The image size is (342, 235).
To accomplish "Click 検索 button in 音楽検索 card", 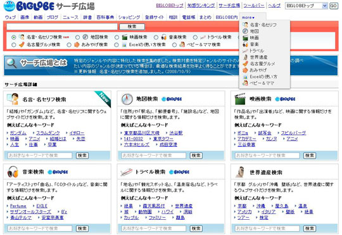I will [82, 229].
